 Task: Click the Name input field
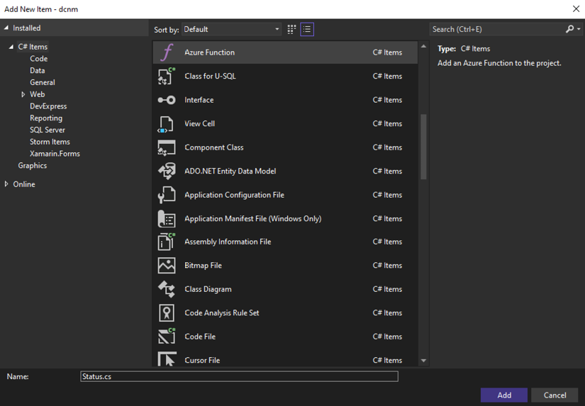pos(239,376)
